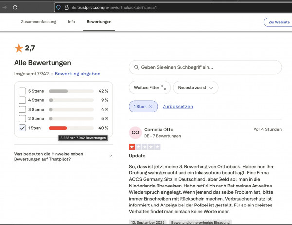This screenshot has height=225, width=292.
Task: Click the Zurücksetzen link
Action: pyautogui.click(x=178, y=107)
